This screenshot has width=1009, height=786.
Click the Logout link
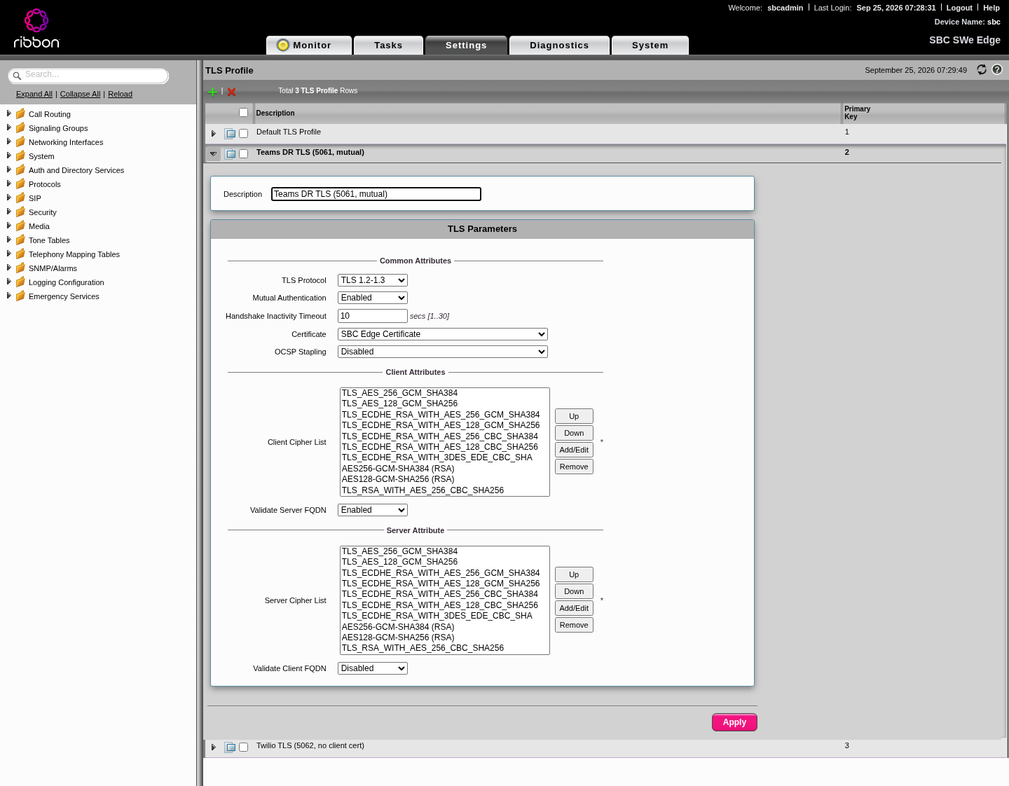pos(959,8)
